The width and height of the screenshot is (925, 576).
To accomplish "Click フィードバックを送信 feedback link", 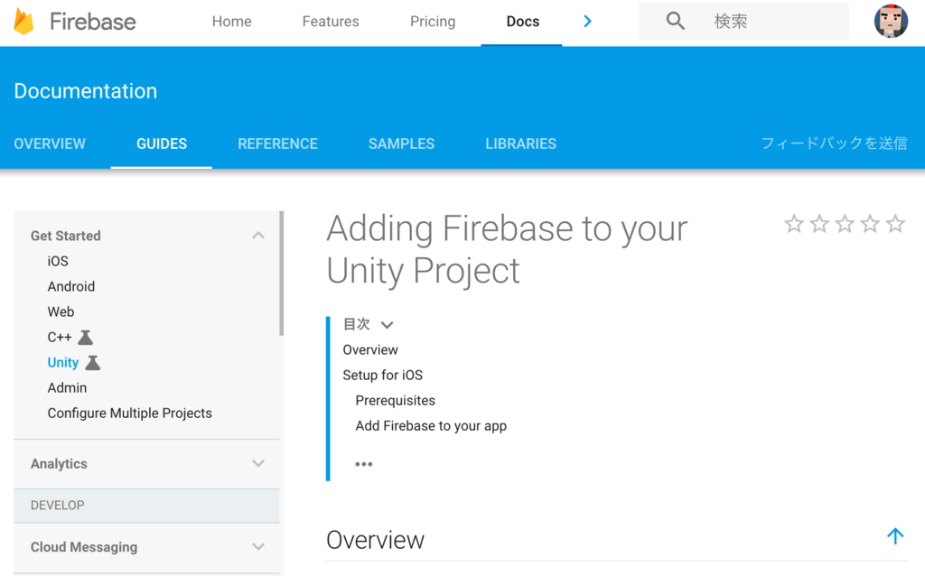I will tap(834, 144).
